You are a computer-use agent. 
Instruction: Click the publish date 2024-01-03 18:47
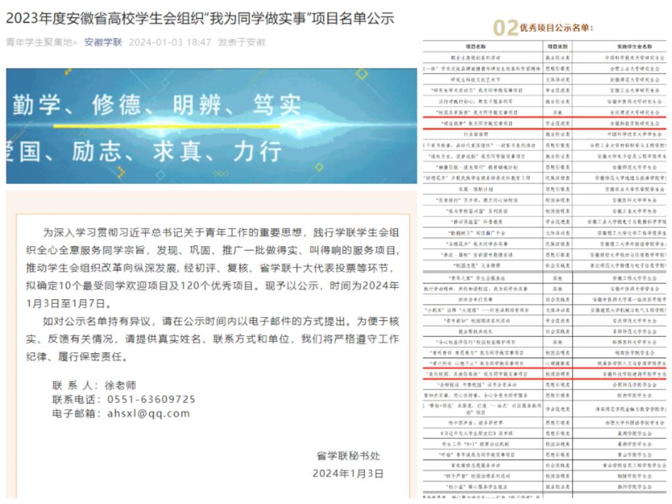[170, 43]
